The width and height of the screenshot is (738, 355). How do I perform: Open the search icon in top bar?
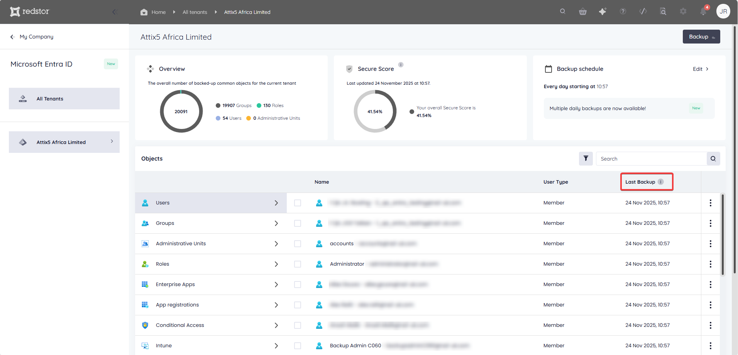click(x=563, y=12)
